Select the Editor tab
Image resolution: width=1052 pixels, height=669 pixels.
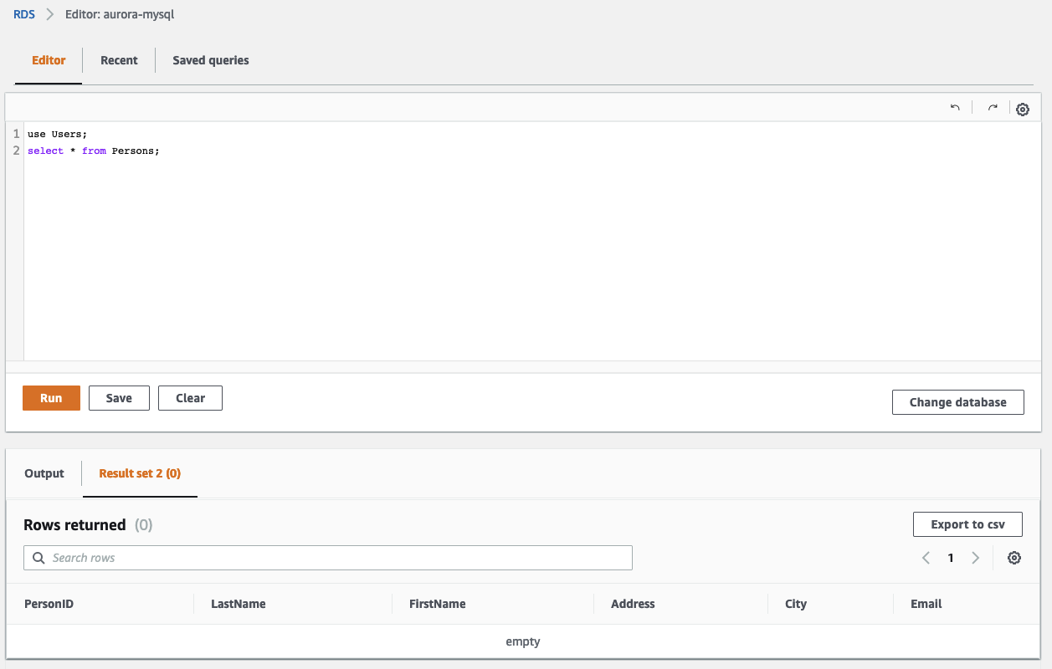coord(49,60)
